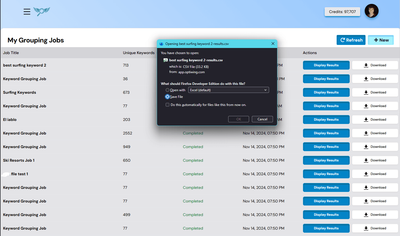
Task: Enable 'Do this automatically for files like this'
Action: [167, 105]
